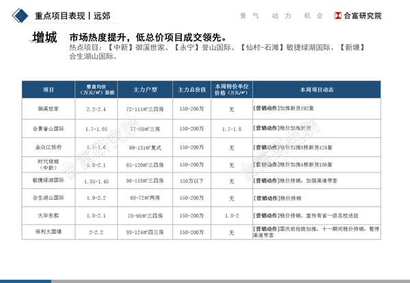
Task: Click the 动力 text in the header
Action: (x=282, y=16)
